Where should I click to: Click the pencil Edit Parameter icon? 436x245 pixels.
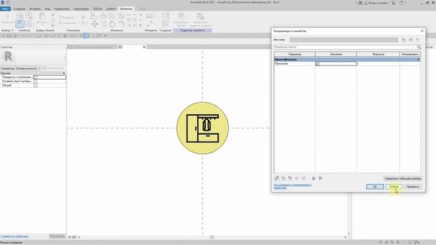(277, 178)
